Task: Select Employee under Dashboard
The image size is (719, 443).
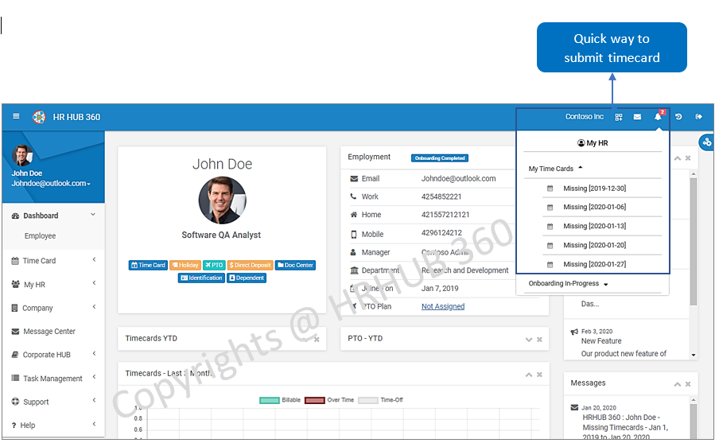Action: click(40, 235)
